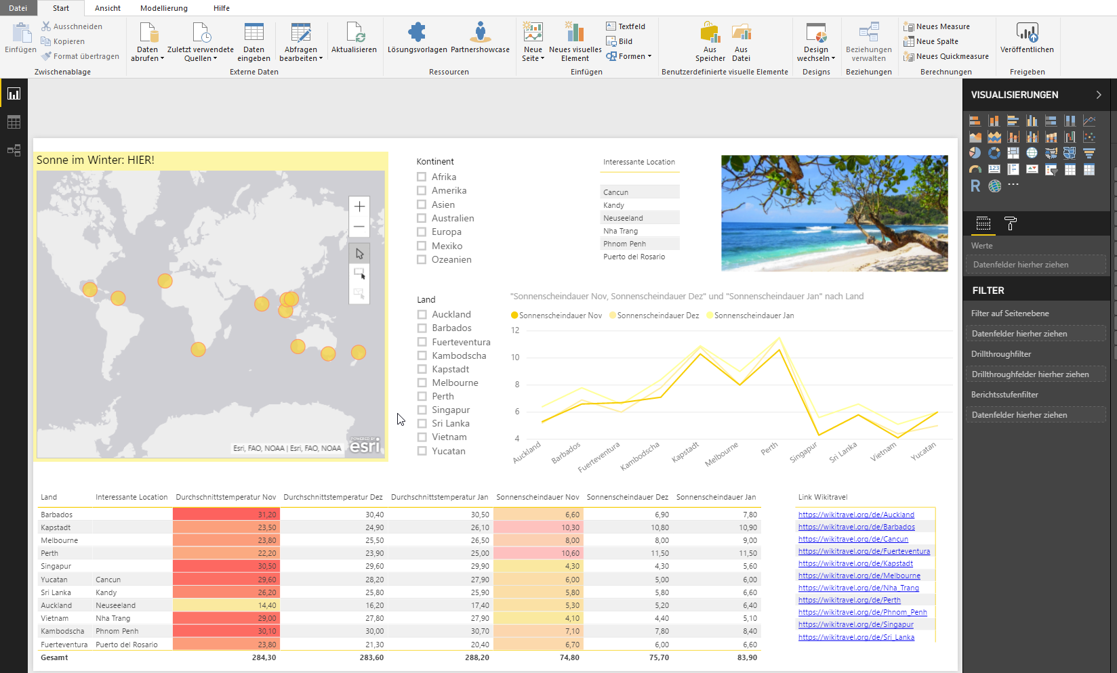Check the Amerika continent checkbox
Viewport: 1117px width, 673px height.
pyautogui.click(x=422, y=190)
